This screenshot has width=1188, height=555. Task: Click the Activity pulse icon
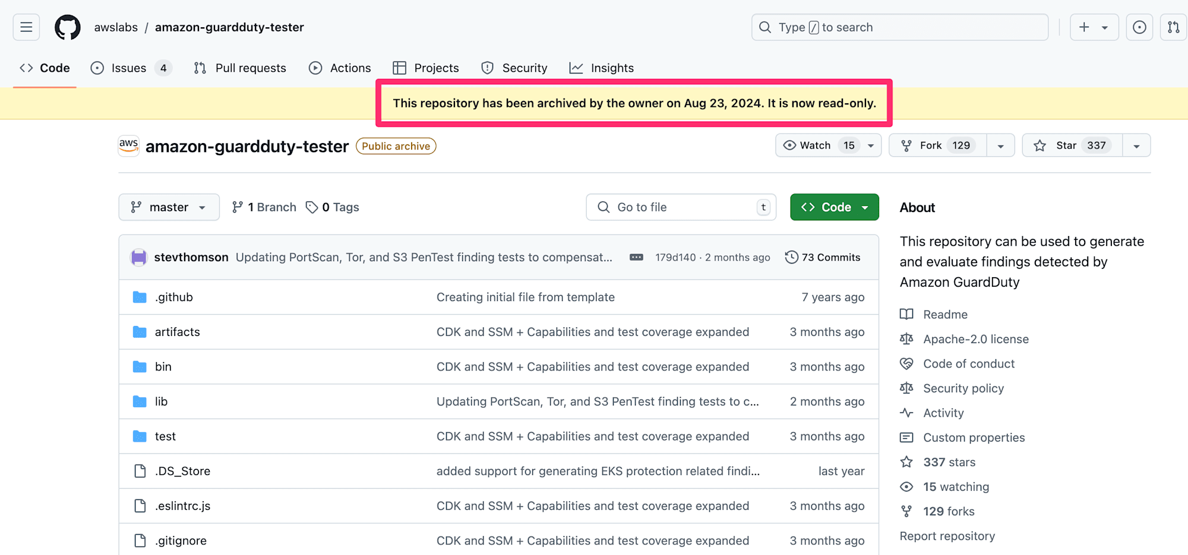point(906,413)
